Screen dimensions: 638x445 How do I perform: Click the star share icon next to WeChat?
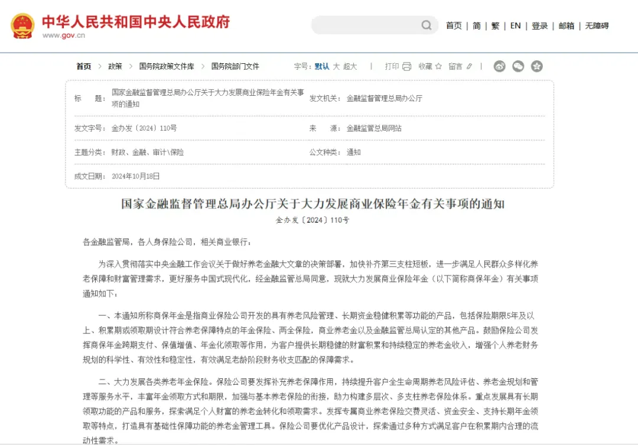[536, 67]
